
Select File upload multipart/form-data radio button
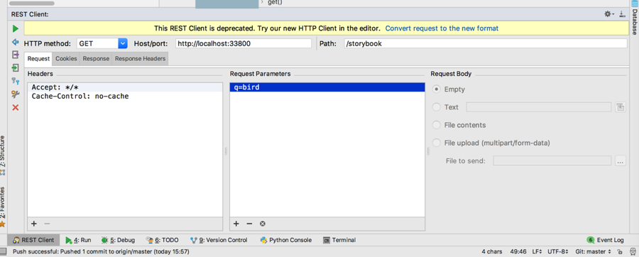point(437,143)
